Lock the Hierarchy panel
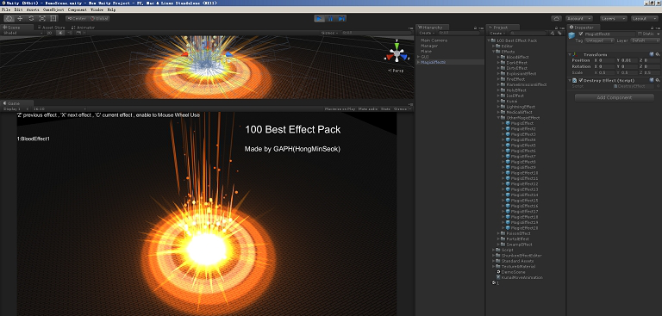Viewport: 662px width, 328px height. tap(476, 28)
